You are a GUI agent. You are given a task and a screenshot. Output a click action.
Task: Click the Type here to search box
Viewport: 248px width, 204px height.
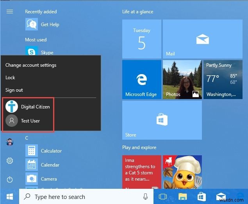[86, 197]
